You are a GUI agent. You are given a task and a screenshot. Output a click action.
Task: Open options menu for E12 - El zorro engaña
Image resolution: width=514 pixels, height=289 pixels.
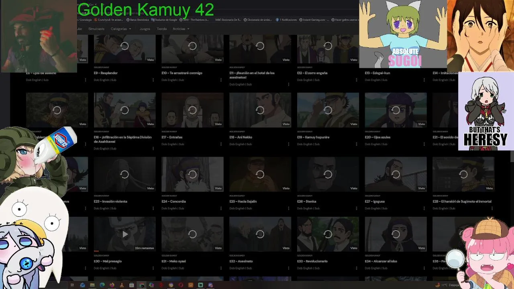tap(357, 80)
